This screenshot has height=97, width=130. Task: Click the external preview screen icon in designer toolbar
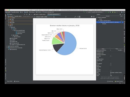pos(94,17)
